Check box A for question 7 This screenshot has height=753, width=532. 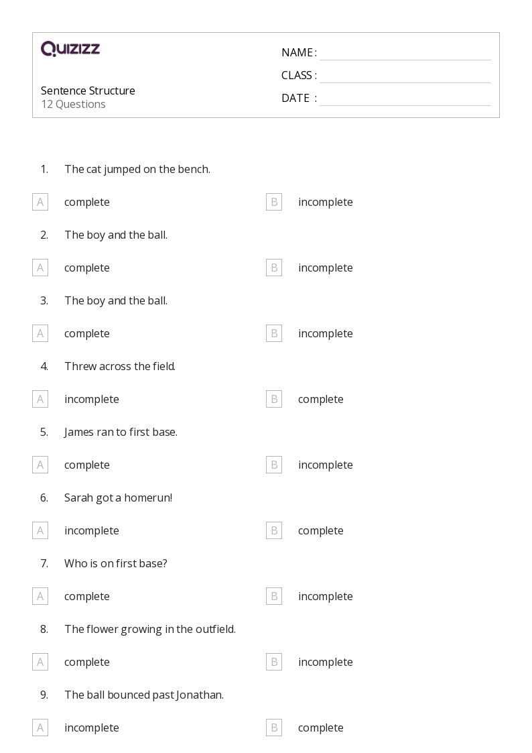(40, 596)
